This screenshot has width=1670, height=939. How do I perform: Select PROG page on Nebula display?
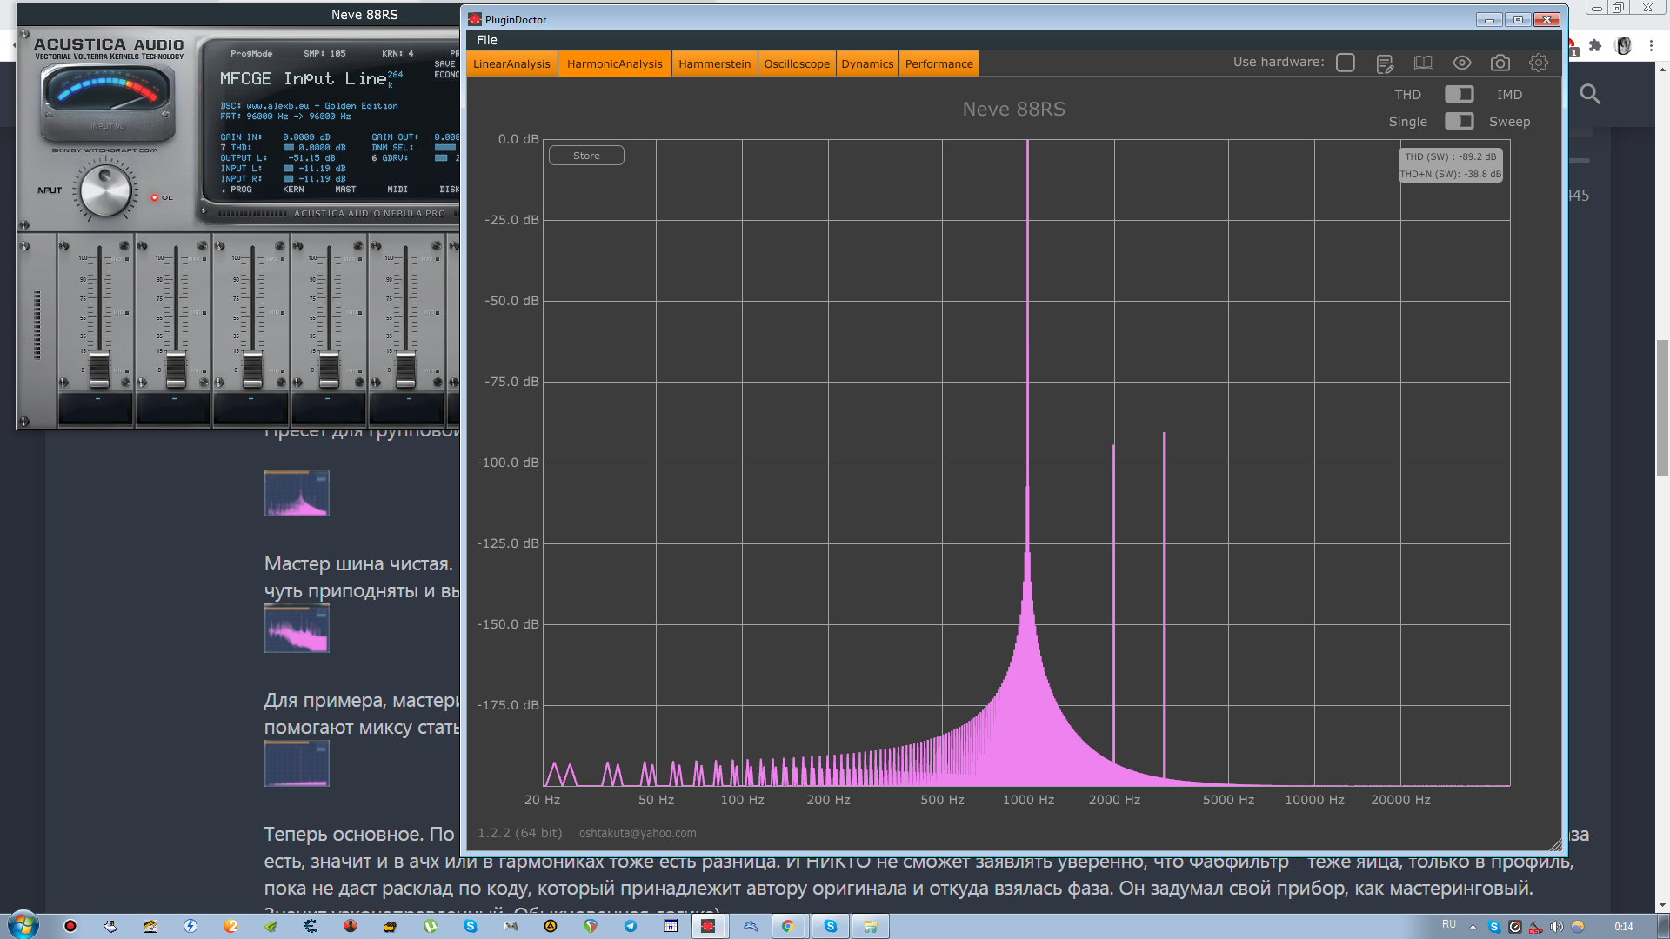click(x=240, y=189)
